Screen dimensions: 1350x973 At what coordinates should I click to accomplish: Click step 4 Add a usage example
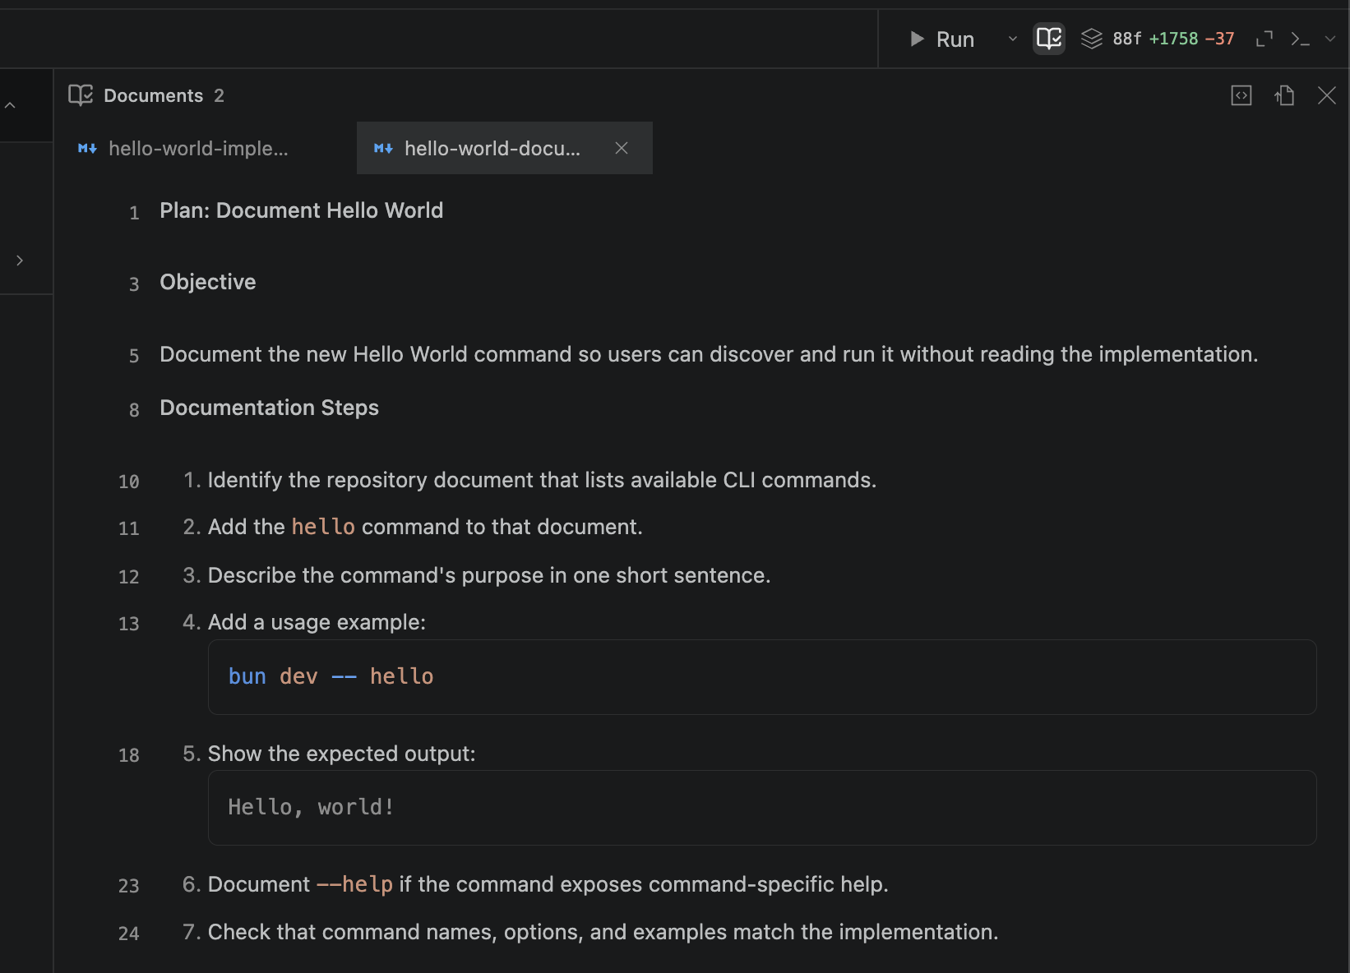(317, 622)
